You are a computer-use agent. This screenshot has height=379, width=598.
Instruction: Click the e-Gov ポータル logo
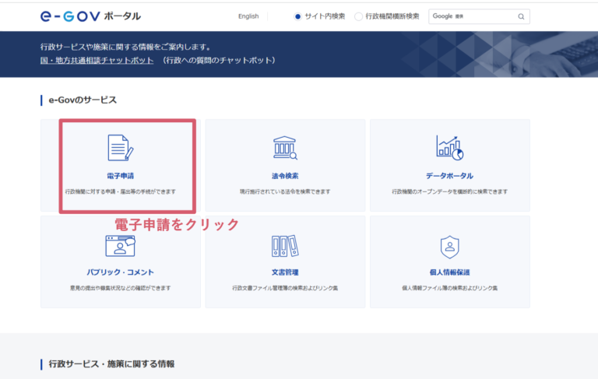(90, 16)
